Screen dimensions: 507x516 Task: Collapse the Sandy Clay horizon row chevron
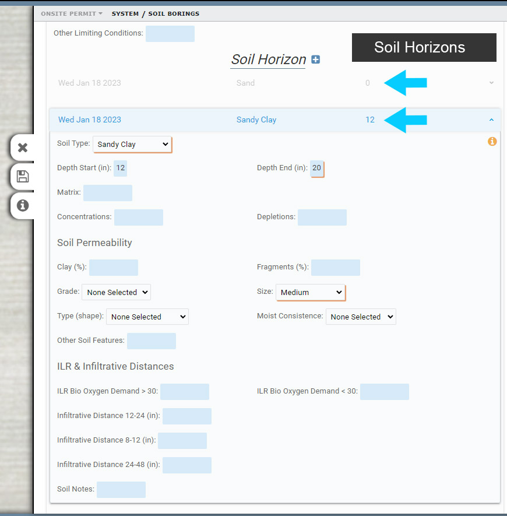(x=491, y=120)
